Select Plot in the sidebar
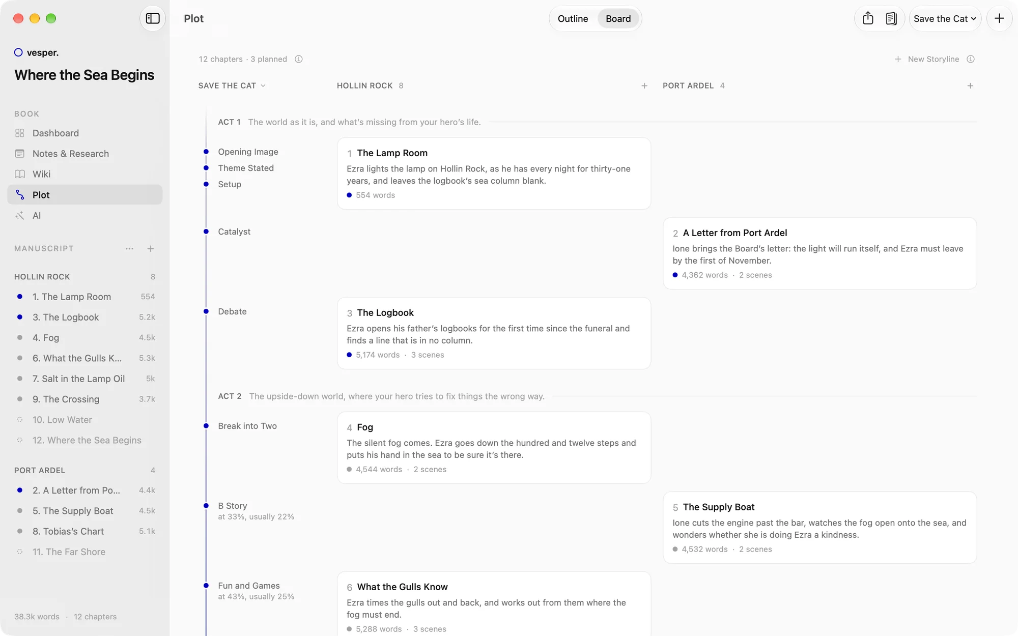Viewport: 1018px width, 636px height. click(x=84, y=195)
